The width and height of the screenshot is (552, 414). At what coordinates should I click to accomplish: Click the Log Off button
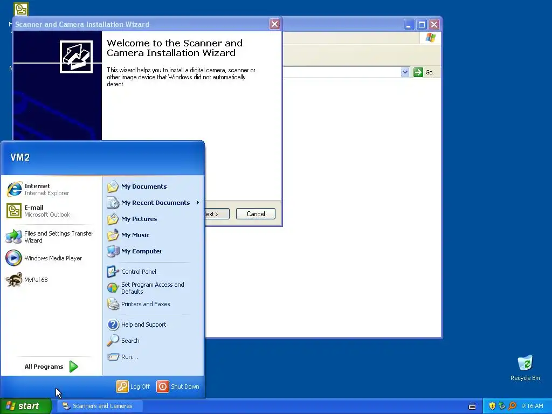(133, 387)
